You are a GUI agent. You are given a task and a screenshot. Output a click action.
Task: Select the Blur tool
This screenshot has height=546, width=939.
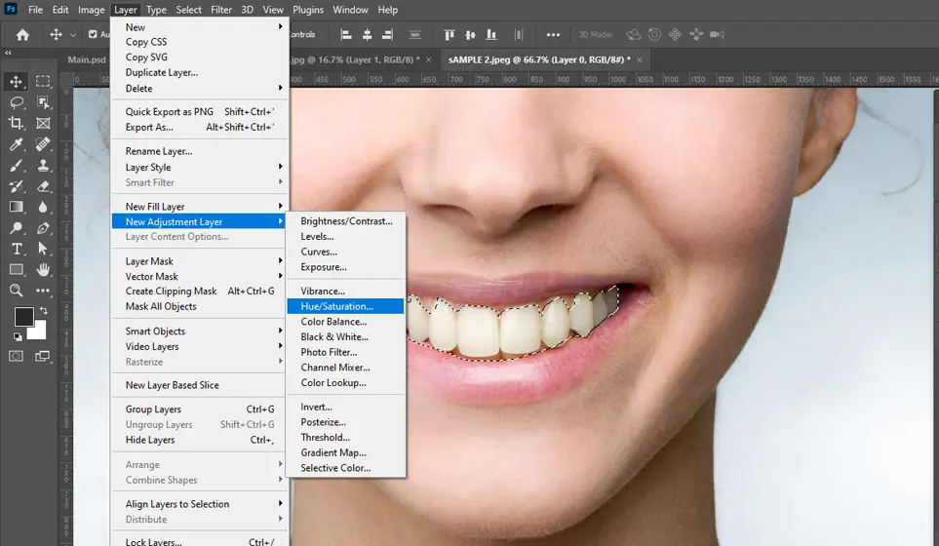[43, 207]
